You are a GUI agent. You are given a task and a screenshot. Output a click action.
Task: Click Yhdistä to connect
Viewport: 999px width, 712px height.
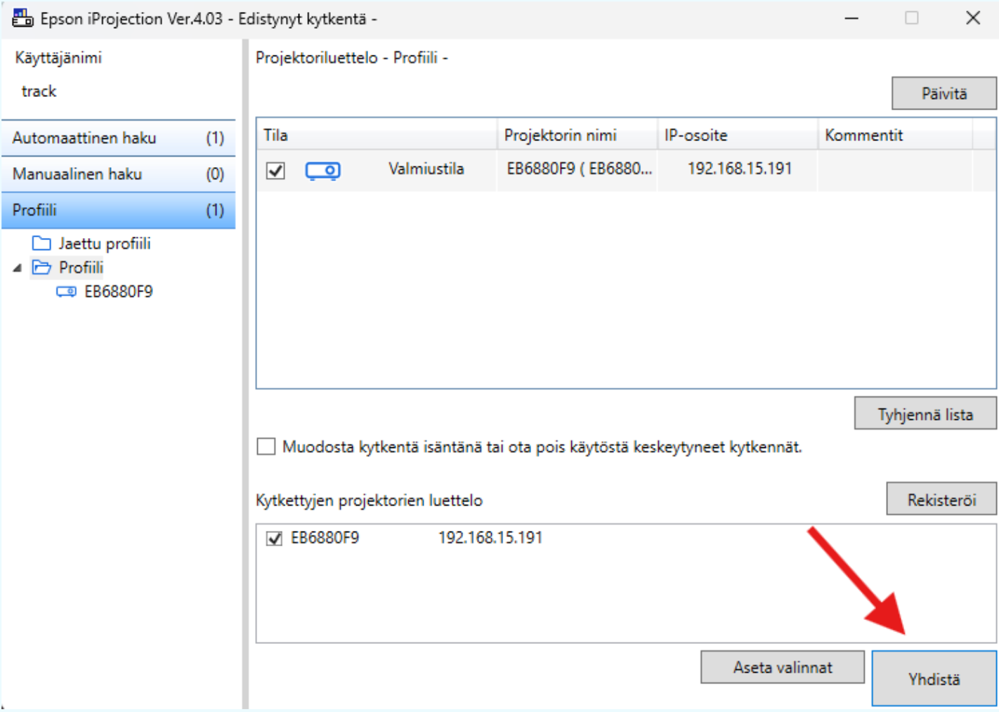934,678
